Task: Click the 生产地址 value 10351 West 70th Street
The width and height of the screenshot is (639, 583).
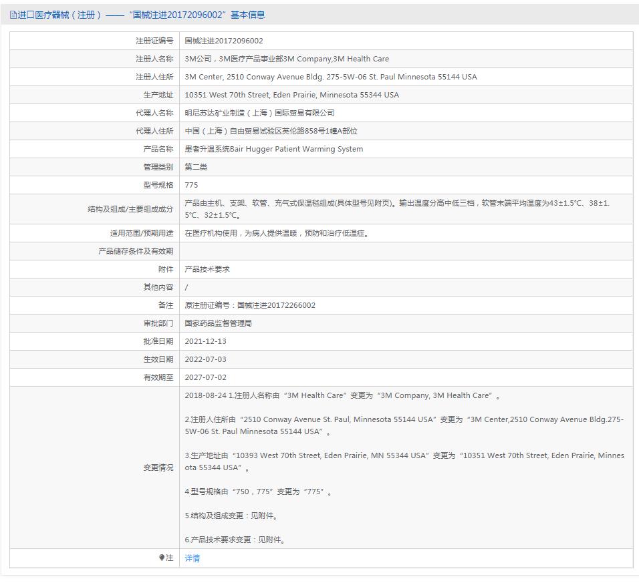Action: (x=292, y=95)
